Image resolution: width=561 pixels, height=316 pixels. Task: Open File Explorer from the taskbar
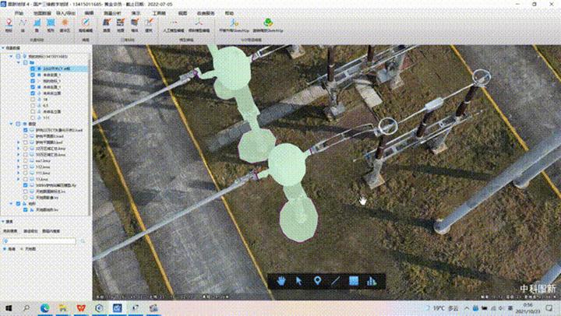63,307
